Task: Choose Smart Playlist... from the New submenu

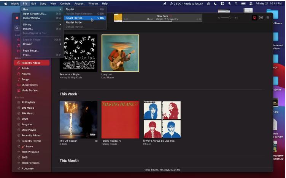Action: coord(85,18)
